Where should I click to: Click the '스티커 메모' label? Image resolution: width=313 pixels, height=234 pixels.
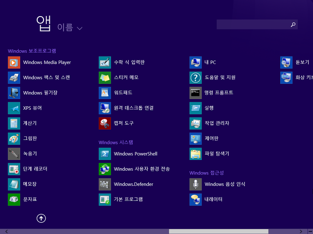[126, 78]
